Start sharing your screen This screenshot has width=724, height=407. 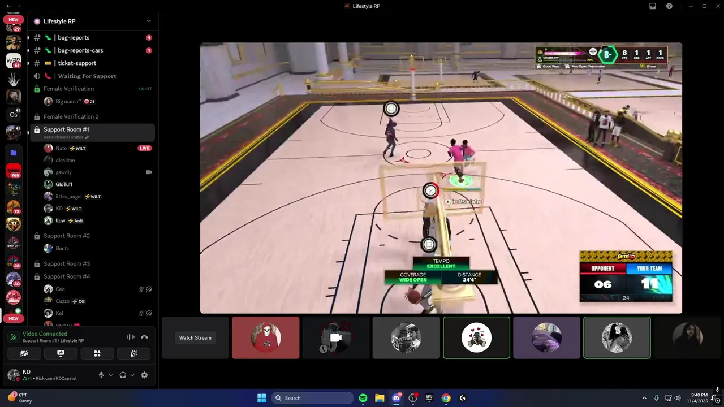pyautogui.click(x=61, y=353)
